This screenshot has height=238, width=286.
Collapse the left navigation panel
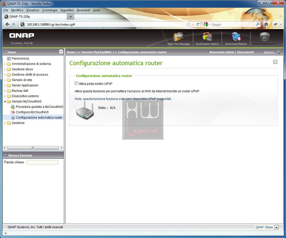[61, 52]
